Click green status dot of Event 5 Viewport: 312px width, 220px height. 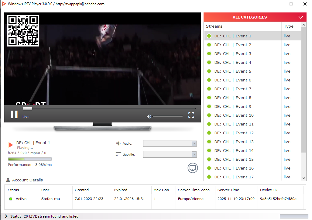(x=209, y=71)
